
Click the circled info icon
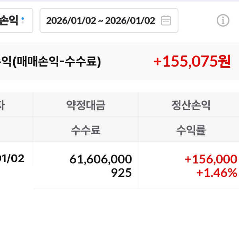click(x=223, y=20)
